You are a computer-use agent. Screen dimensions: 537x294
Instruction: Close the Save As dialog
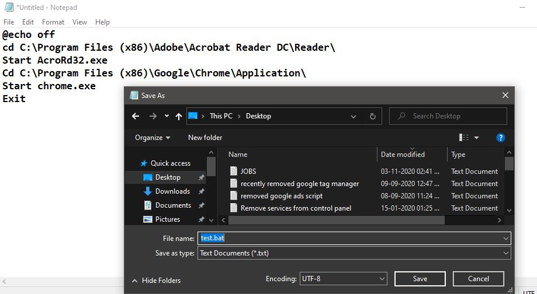(505, 96)
